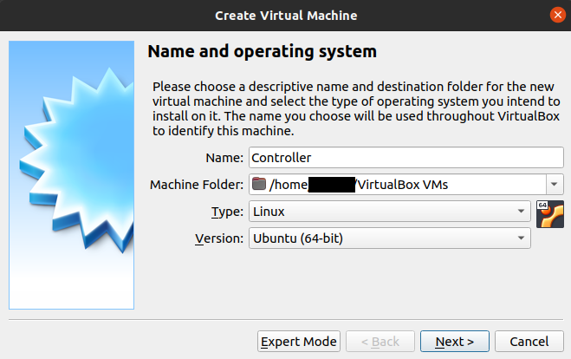Focus the Name field containing Controller
The height and width of the screenshot is (359, 571).
[x=406, y=157]
